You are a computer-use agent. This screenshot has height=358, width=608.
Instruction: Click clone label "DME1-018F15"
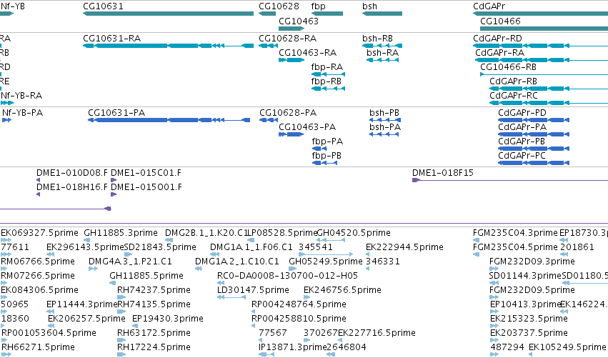coord(443,173)
